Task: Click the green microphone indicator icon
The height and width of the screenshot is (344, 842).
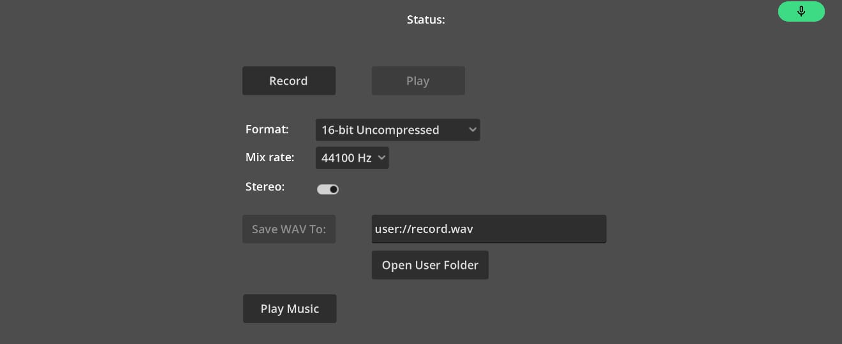Action: tap(801, 11)
